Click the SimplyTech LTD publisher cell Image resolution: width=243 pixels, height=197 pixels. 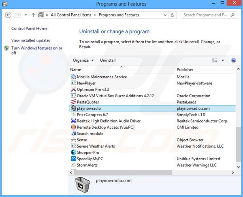(x=191, y=115)
